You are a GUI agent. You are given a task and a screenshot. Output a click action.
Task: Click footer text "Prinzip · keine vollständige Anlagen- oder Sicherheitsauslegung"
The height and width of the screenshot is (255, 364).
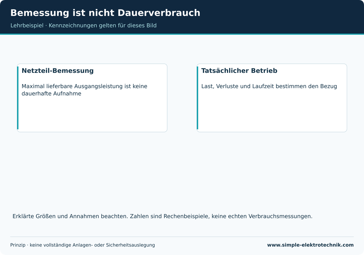tap(83, 245)
